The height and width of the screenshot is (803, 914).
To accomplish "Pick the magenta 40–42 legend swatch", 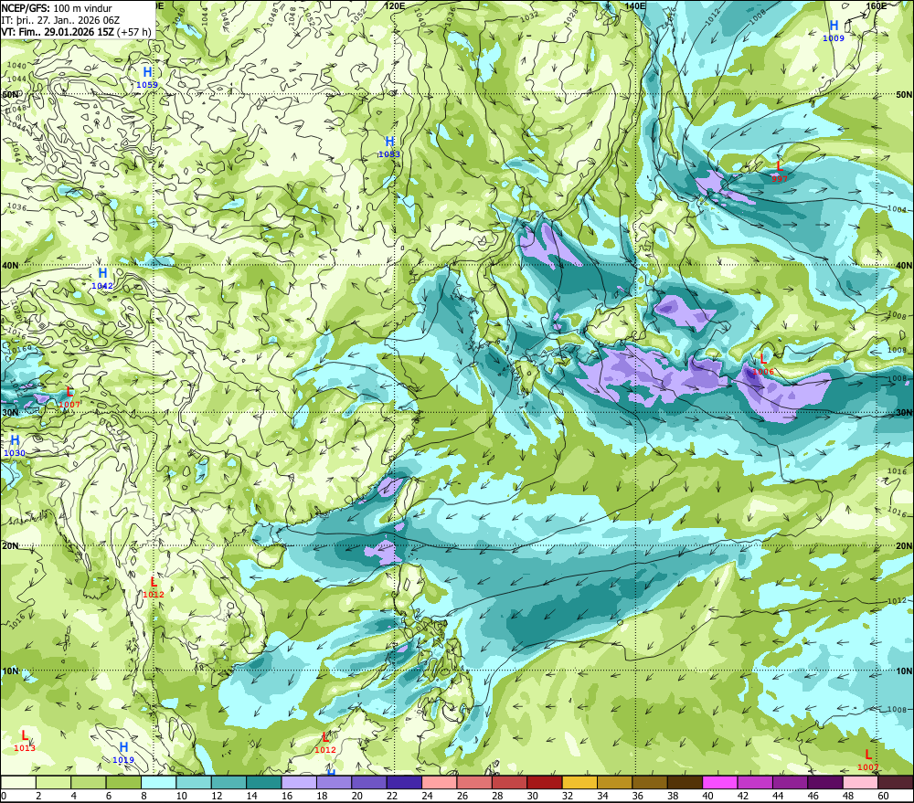I will (x=720, y=782).
